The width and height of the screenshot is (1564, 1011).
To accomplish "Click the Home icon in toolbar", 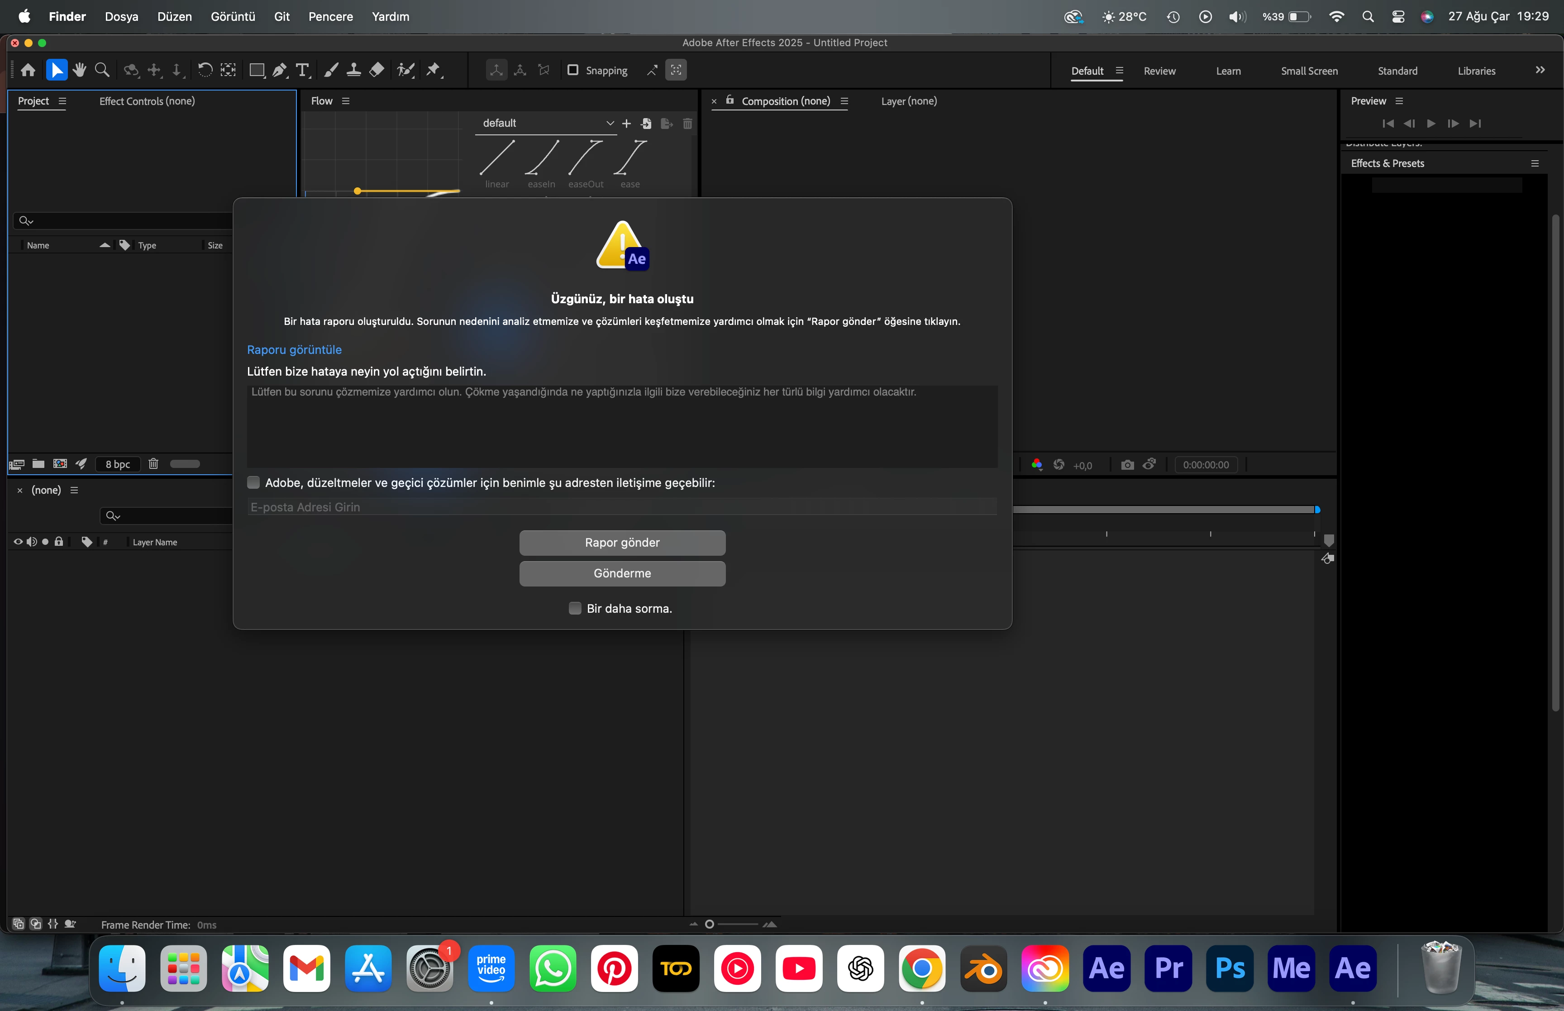I will (x=28, y=70).
